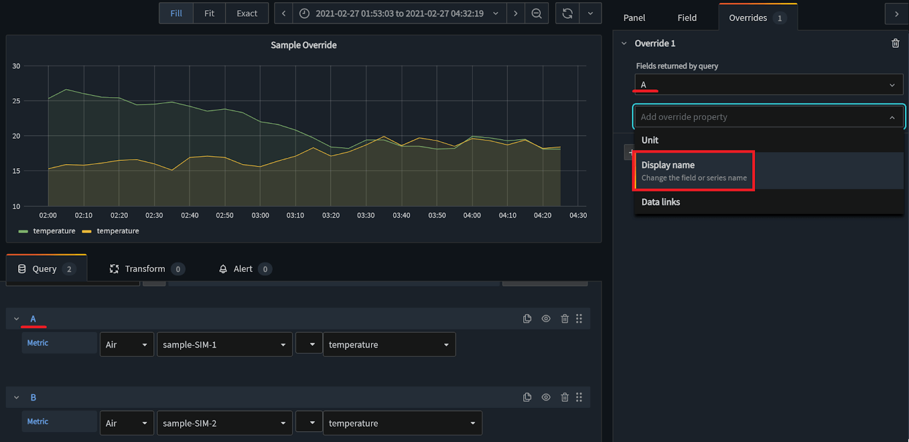Go to previous time range
Image resolution: width=909 pixels, height=442 pixels.
click(283, 14)
